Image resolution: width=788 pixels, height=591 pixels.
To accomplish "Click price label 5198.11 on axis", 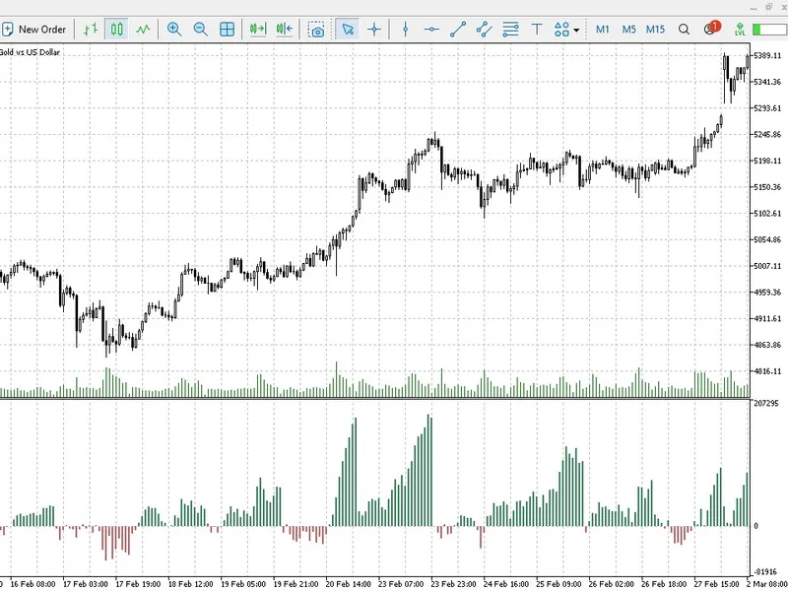I will (x=767, y=161).
